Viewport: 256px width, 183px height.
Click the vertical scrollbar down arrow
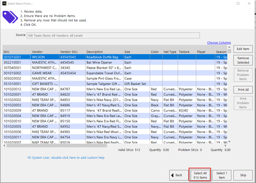230,141
